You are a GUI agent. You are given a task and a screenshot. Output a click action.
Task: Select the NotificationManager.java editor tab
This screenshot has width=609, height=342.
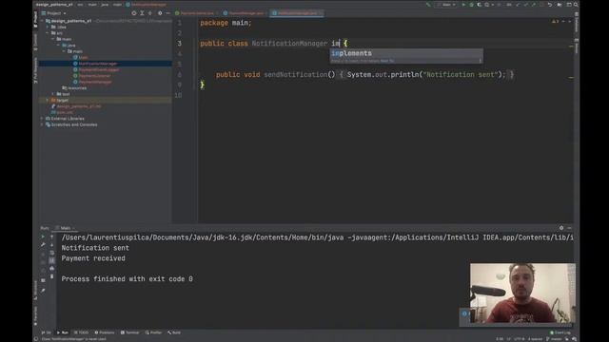click(x=297, y=13)
